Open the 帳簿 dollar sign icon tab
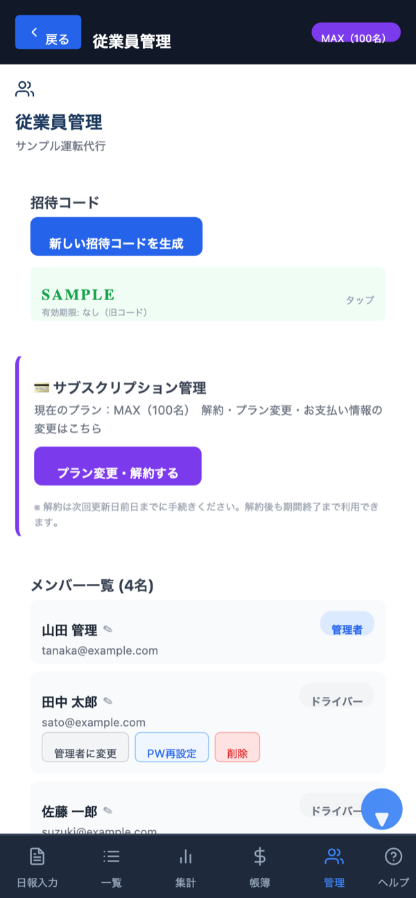416x898 pixels. [259, 866]
